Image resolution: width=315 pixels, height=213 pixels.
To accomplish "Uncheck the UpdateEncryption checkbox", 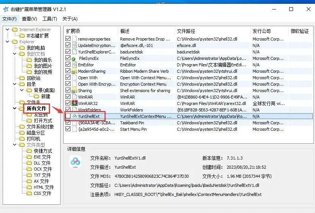I will pyautogui.click(x=68, y=45).
